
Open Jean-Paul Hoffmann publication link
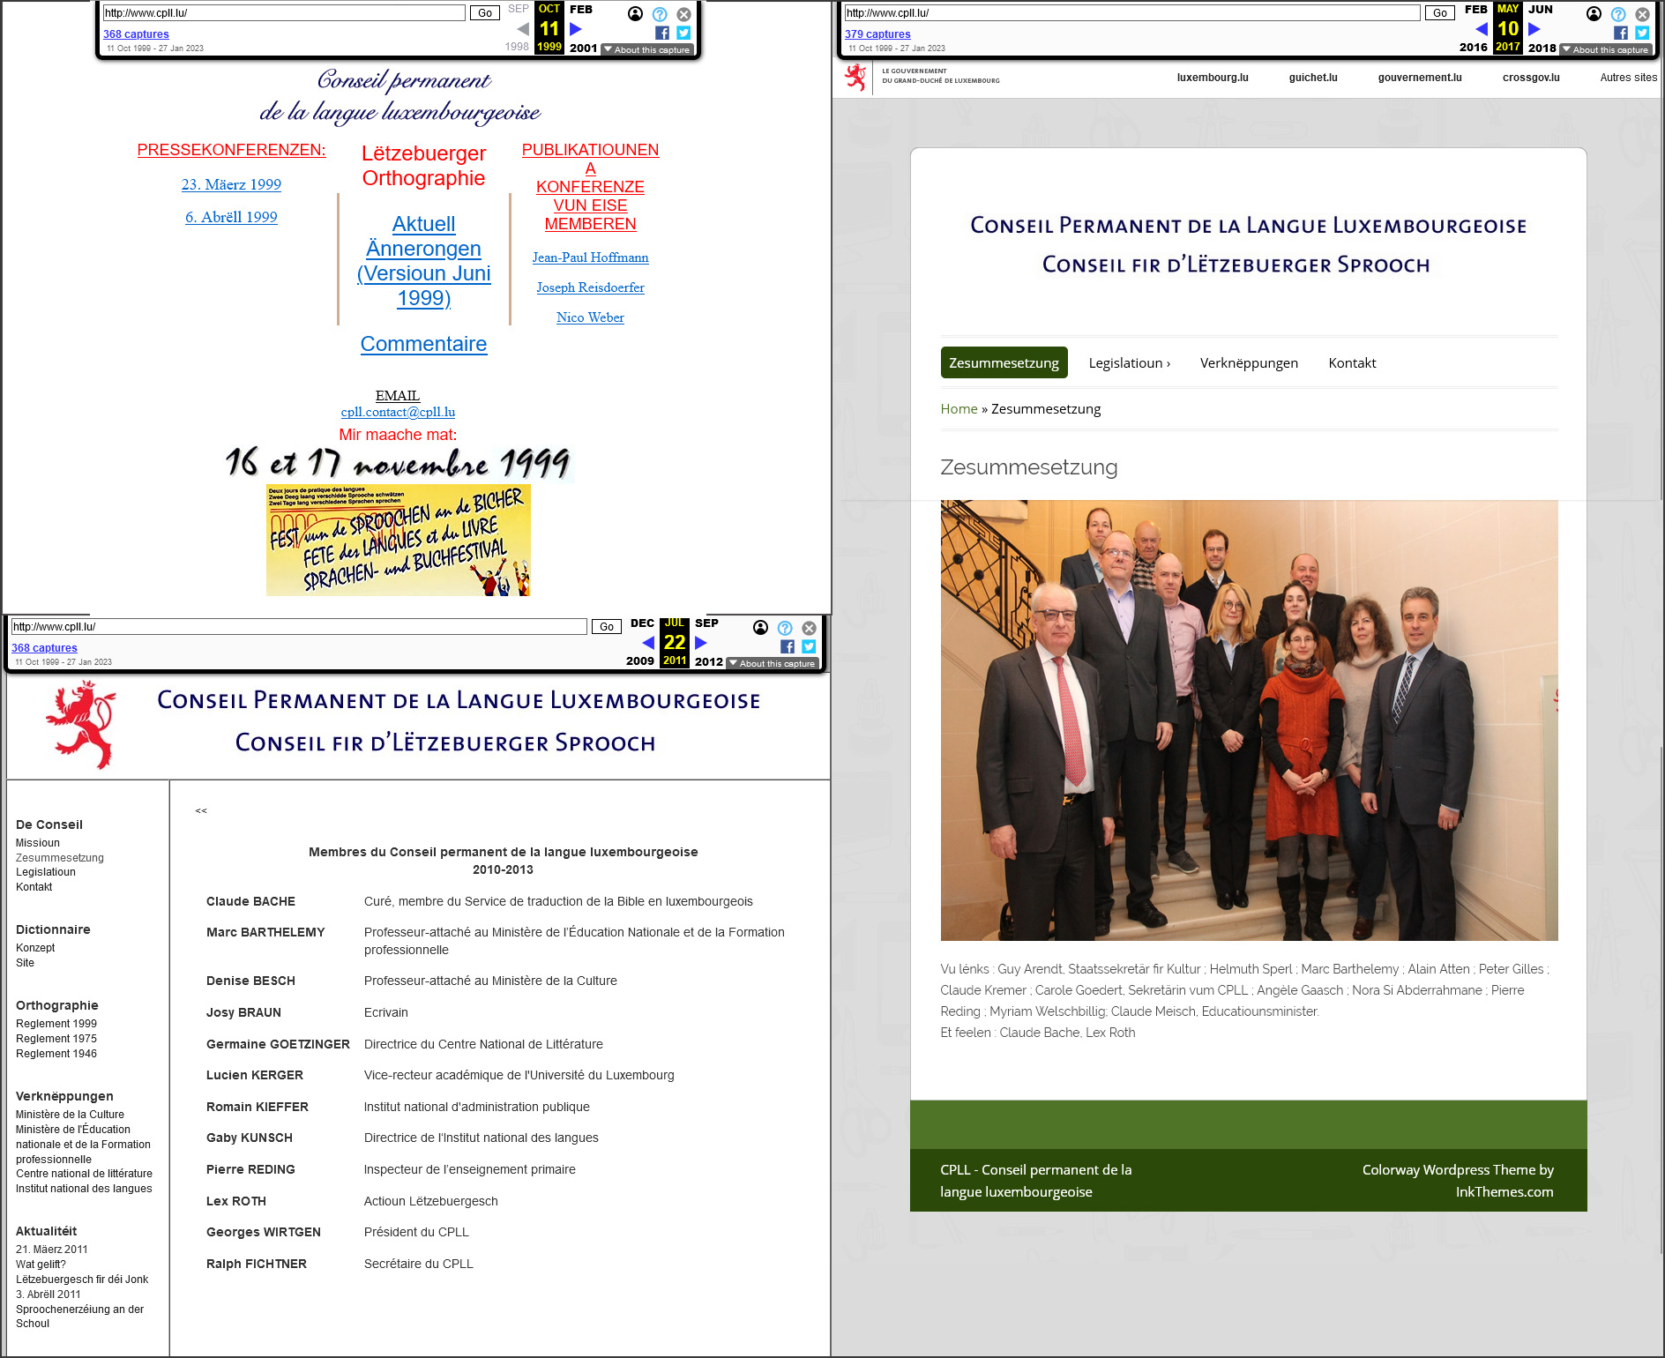590,257
